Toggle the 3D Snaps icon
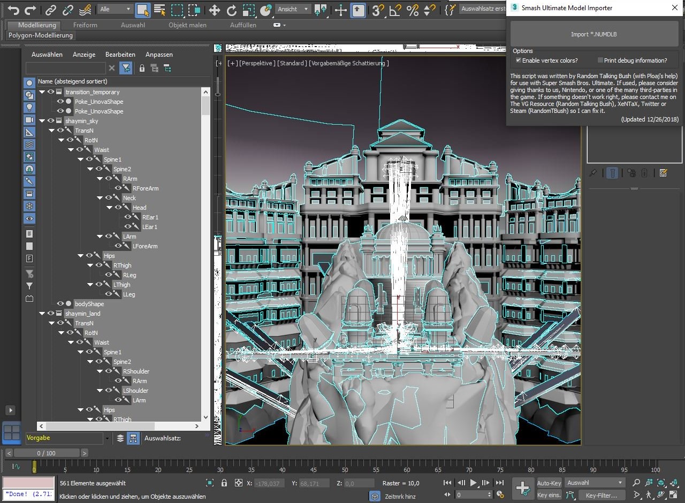Image resolution: width=685 pixels, height=503 pixels. point(378,10)
